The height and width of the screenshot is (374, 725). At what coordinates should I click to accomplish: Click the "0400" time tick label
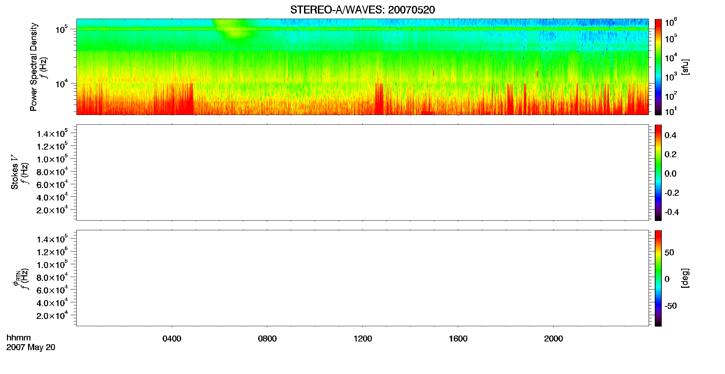click(x=172, y=339)
